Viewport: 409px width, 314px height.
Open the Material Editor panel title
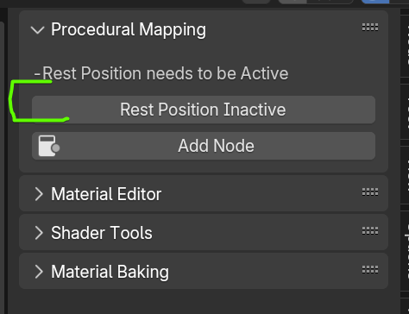[x=106, y=194]
